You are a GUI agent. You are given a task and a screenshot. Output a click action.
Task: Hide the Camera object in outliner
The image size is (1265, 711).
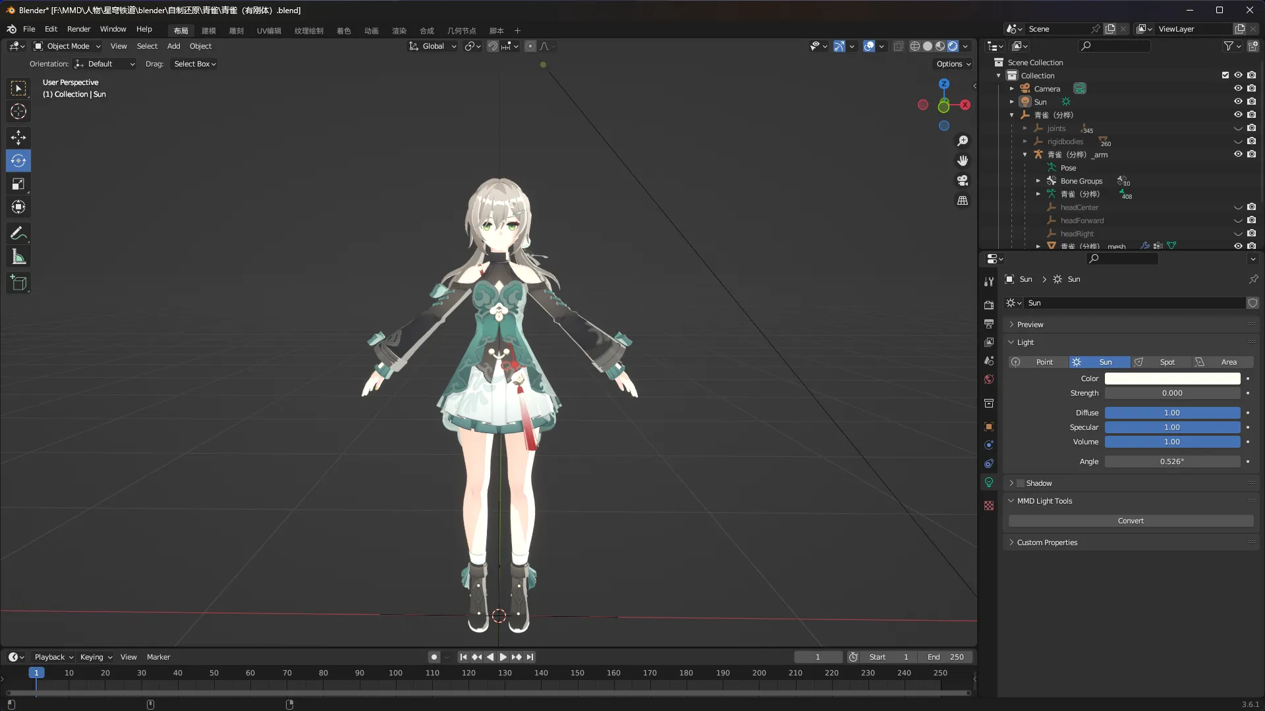point(1238,88)
